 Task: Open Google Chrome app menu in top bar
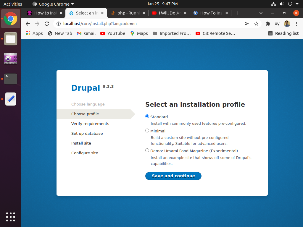[53, 4]
